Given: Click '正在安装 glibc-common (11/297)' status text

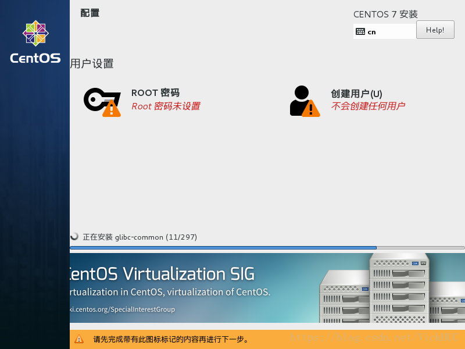Looking at the screenshot, I should [x=139, y=237].
